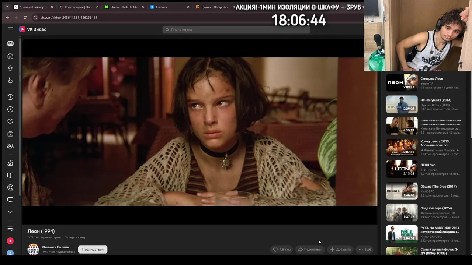
Task: Click the VK Видео logo
Action: (33, 29)
